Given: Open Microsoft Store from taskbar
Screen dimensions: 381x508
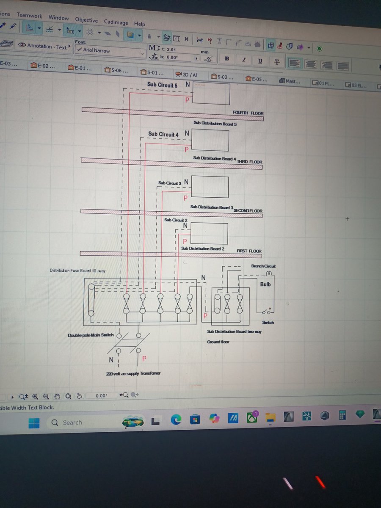Looking at the screenshot, I should [195, 419].
